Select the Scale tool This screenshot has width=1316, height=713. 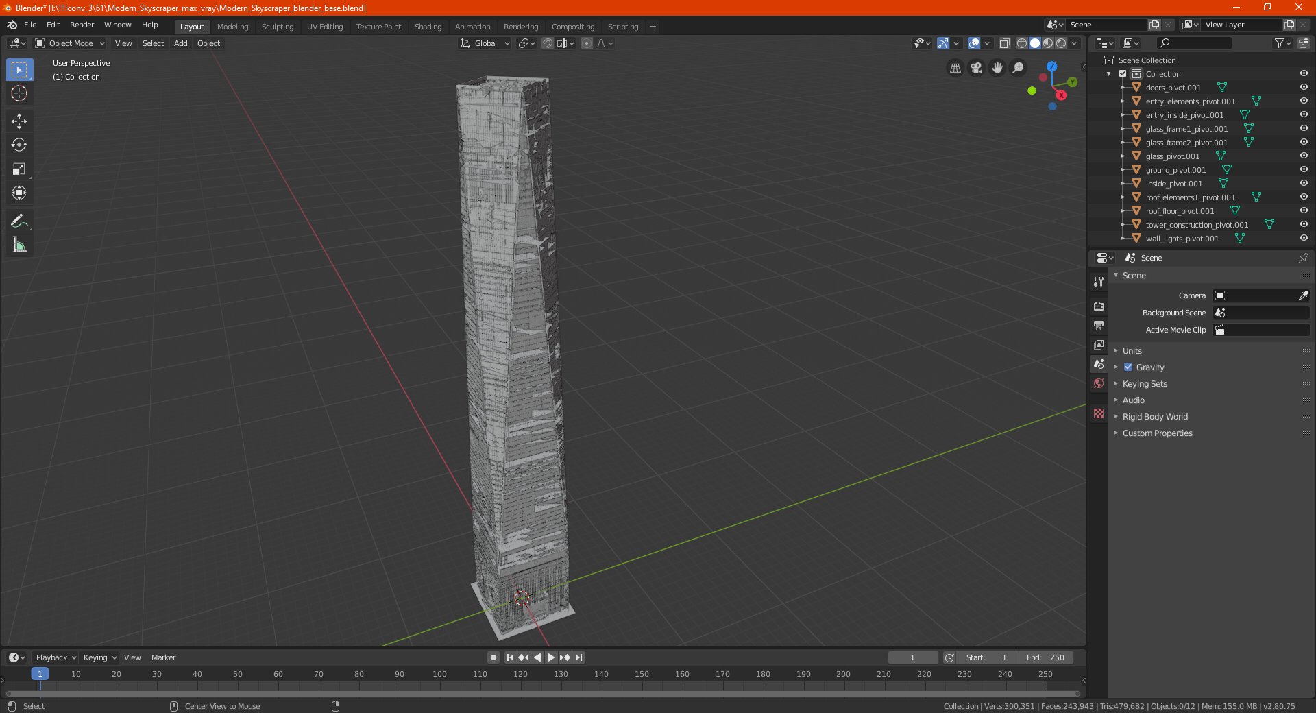19,169
